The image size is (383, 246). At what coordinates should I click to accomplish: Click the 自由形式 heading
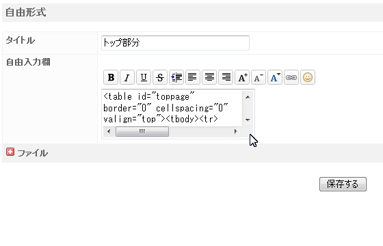[26, 12]
